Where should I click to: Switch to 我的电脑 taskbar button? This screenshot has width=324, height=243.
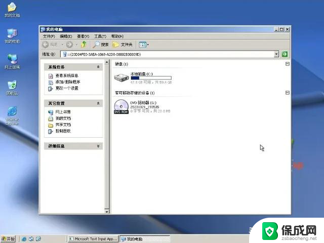[x=145, y=239]
